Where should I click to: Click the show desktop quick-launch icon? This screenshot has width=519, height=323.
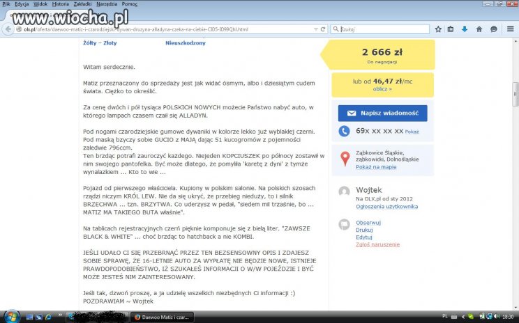coord(29,317)
